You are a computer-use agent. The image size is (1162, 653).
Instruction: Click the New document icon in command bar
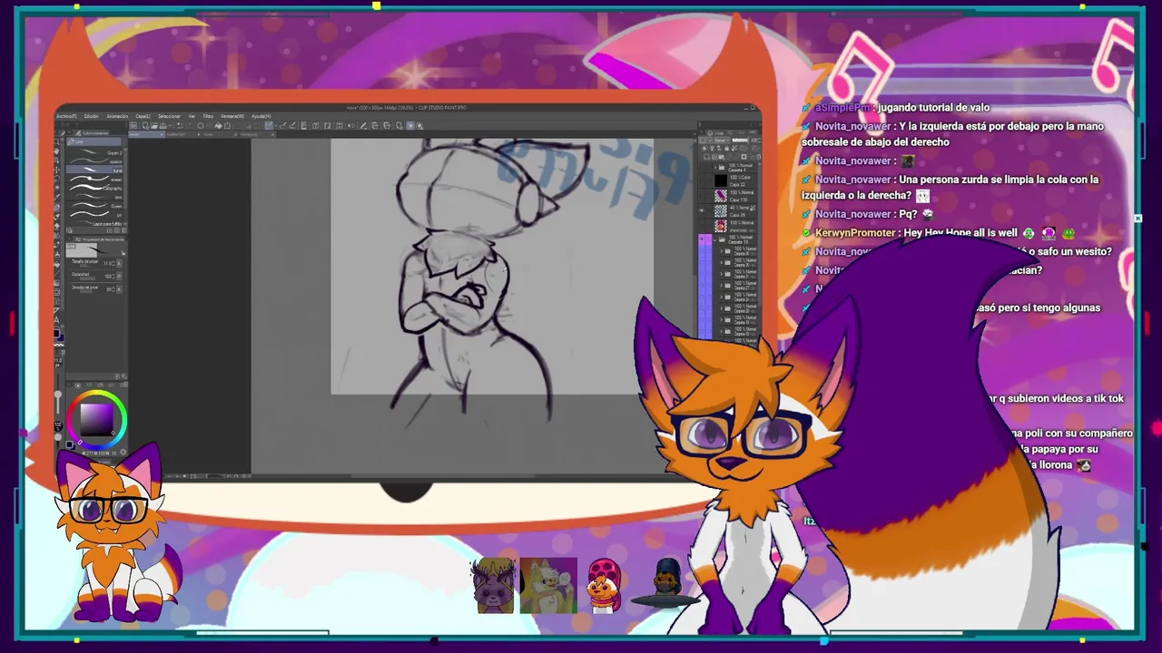click(x=146, y=125)
